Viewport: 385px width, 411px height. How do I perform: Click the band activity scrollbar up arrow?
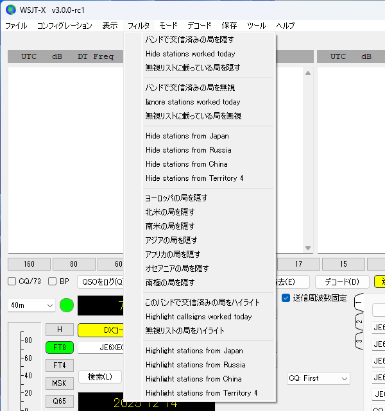[x=308, y=73]
